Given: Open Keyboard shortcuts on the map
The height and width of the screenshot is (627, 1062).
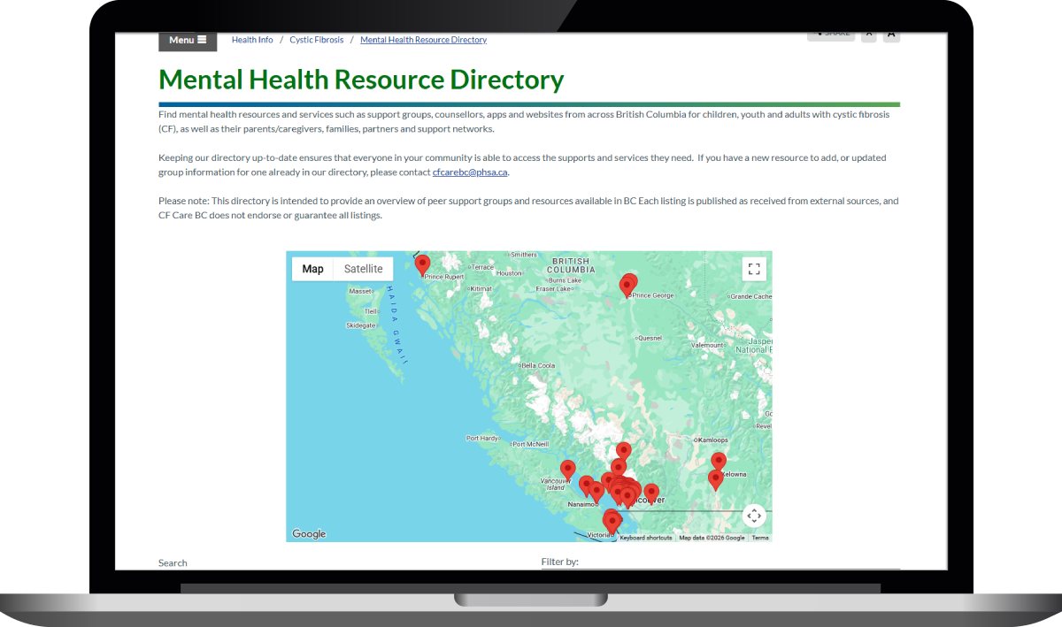Looking at the screenshot, I should pos(645,538).
